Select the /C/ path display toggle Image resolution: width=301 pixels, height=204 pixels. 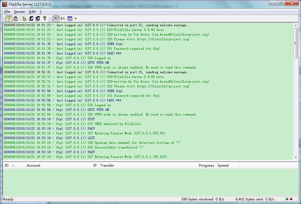click(56, 19)
